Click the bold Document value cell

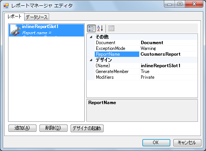[168, 43]
